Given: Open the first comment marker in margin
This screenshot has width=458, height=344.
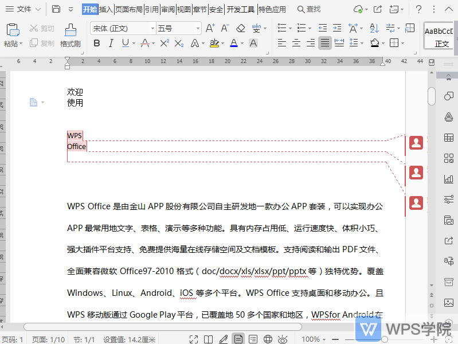Looking at the screenshot, I should tap(417, 143).
